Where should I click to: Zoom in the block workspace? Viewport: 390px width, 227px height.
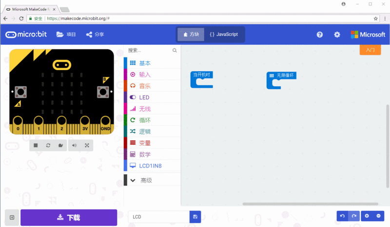367,216
